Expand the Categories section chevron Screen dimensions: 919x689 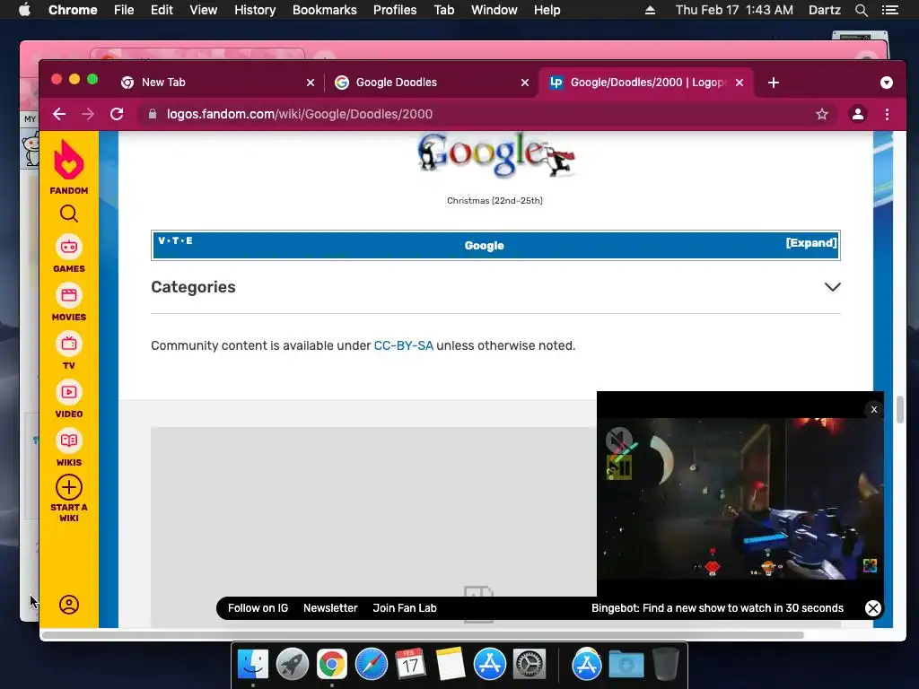tap(832, 287)
